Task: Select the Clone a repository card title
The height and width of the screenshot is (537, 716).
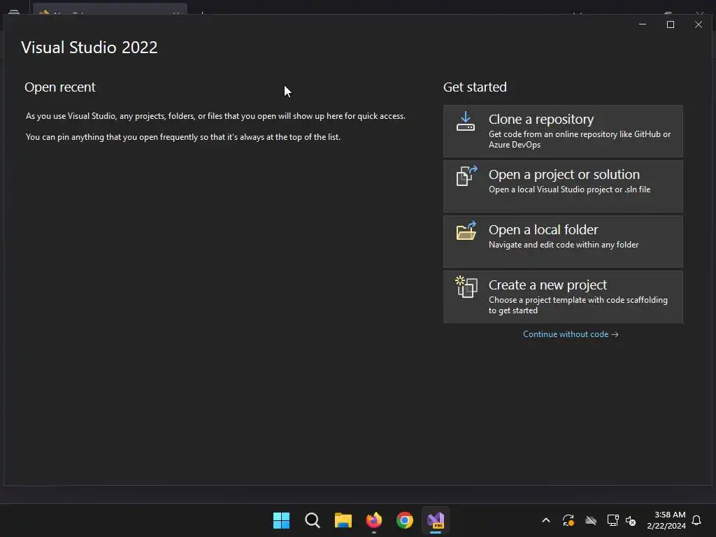Action: pyautogui.click(x=540, y=119)
